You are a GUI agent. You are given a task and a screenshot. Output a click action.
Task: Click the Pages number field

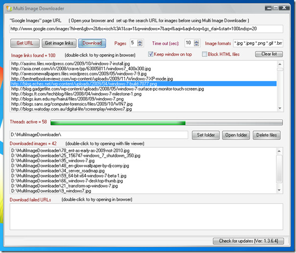pos(135,43)
